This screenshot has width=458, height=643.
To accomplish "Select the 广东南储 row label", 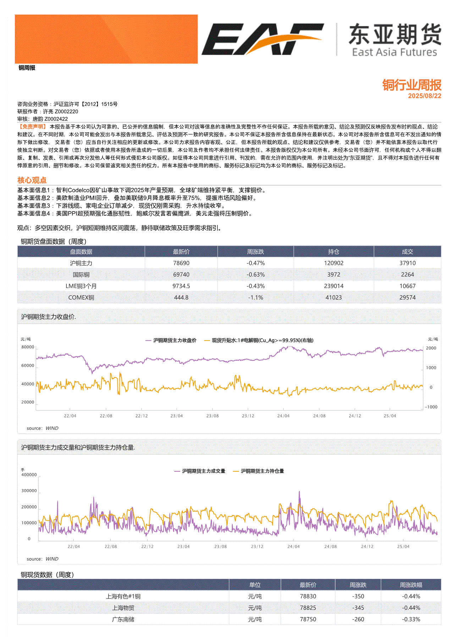I will (123, 619).
